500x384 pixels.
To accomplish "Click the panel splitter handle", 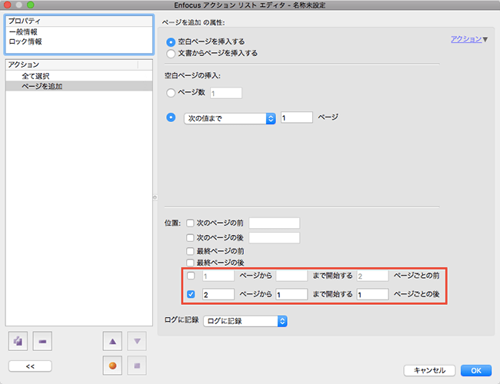I will pos(155,197).
